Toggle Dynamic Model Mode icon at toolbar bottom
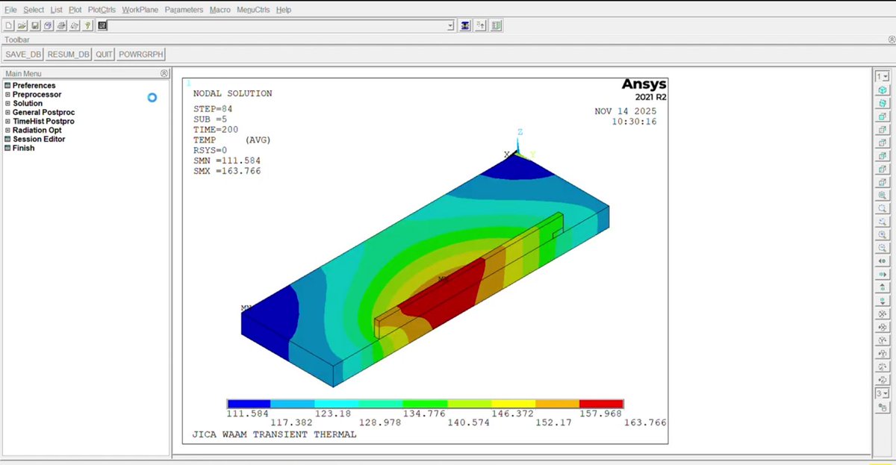The height and width of the screenshot is (465, 896). pyautogui.click(x=883, y=407)
